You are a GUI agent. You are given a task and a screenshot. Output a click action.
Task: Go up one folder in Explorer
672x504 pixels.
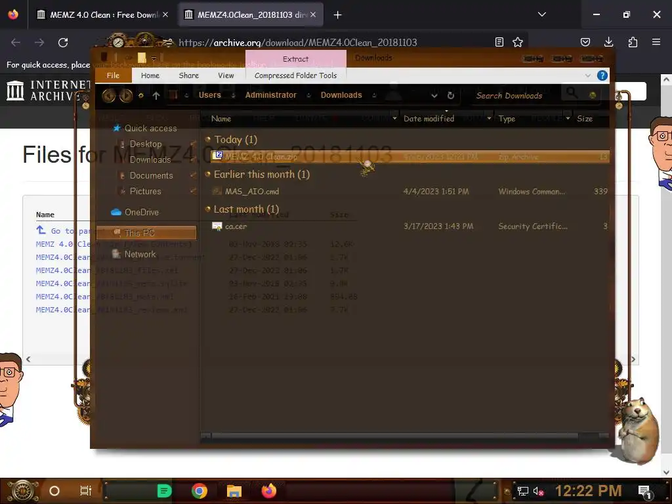[x=156, y=96]
